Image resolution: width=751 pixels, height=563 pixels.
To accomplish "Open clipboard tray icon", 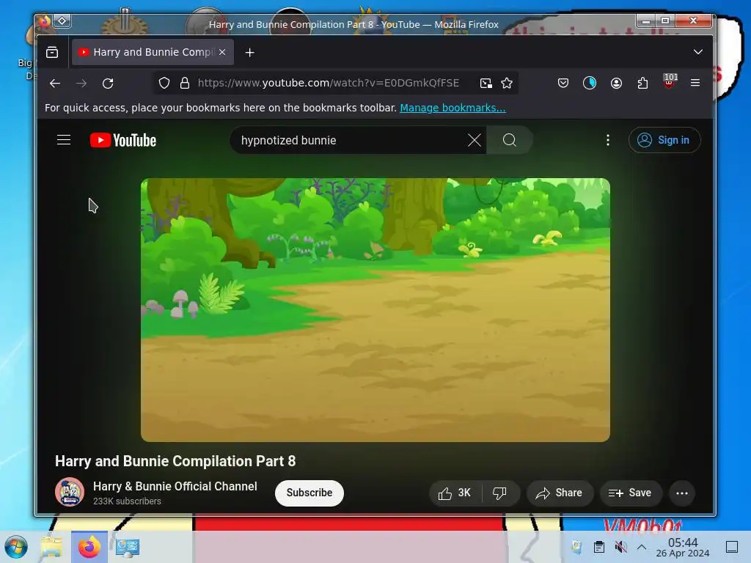I will coord(598,547).
